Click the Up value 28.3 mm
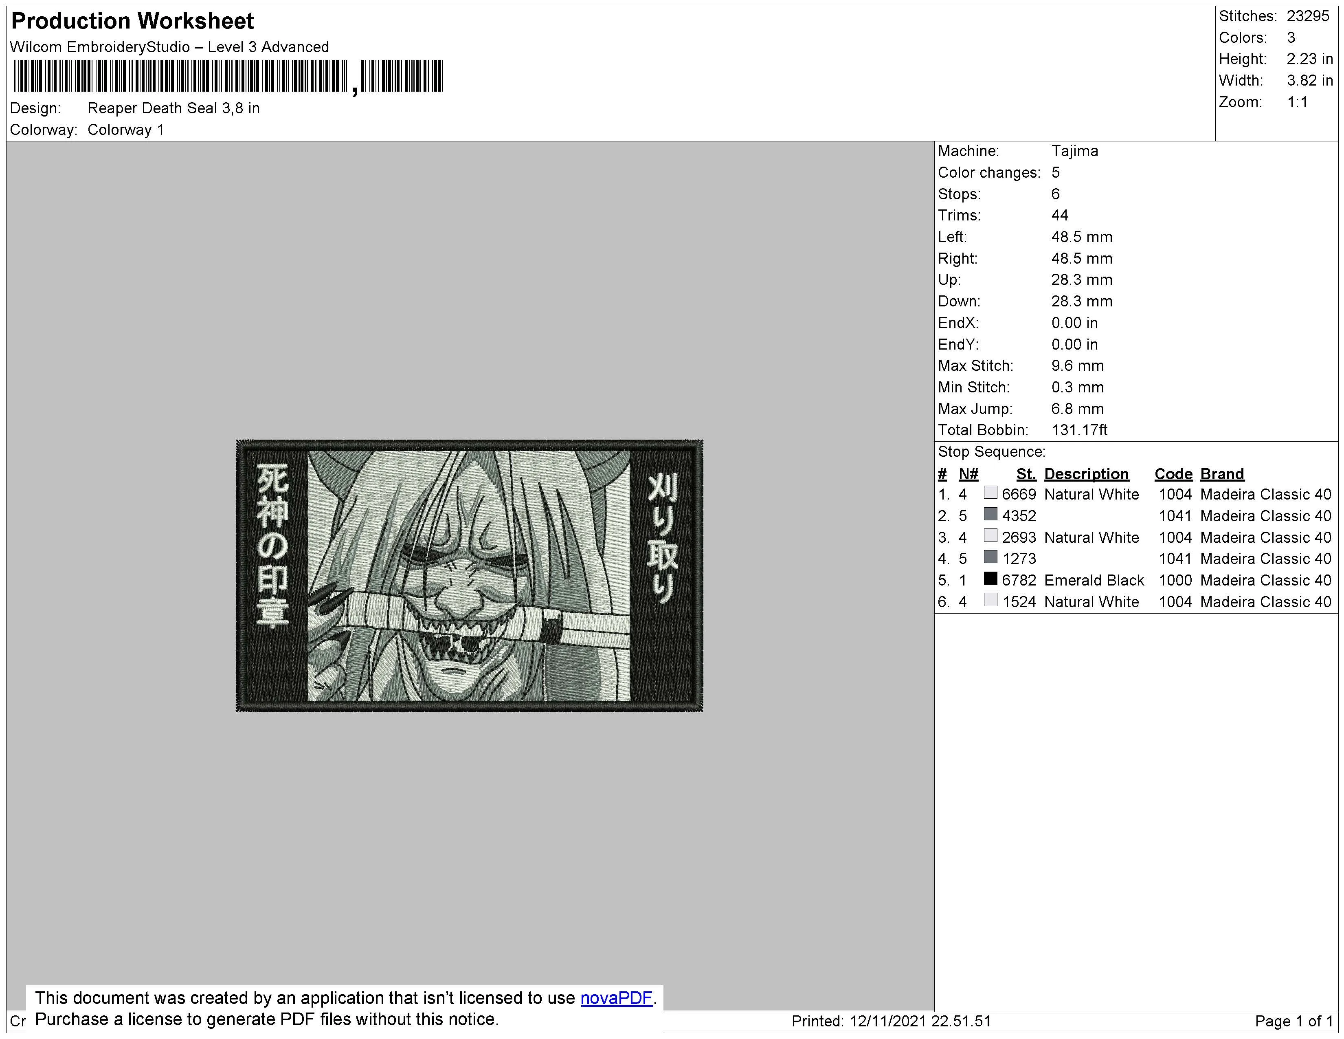Screen dimensions: 1344x1039 pyautogui.click(x=1082, y=280)
